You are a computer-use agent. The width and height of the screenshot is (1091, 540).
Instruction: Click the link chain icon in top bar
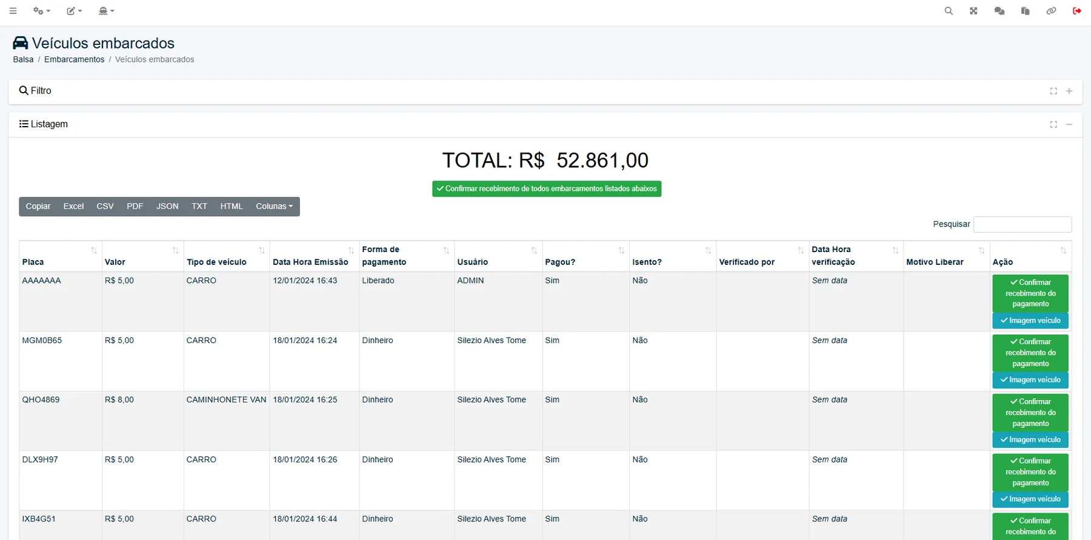(1051, 11)
